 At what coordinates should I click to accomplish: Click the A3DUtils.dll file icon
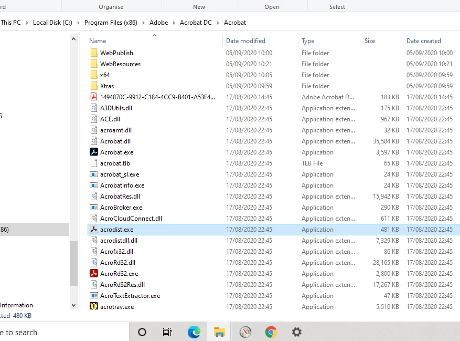[x=94, y=108]
